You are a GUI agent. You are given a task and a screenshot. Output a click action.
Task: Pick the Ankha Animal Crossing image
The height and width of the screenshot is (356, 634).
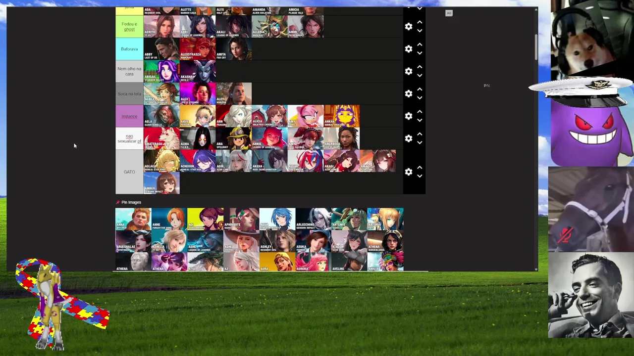pyautogui.click(x=342, y=116)
